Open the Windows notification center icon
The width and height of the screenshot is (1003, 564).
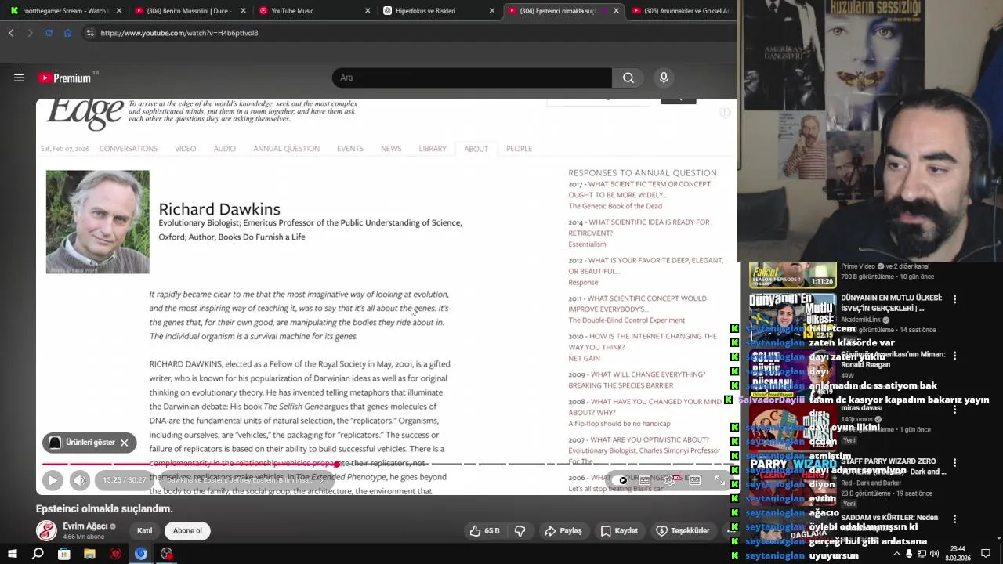click(x=986, y=554)
